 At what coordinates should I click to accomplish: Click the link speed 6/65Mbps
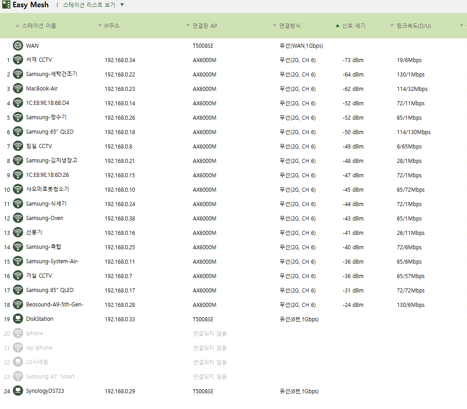coord(409,147)
